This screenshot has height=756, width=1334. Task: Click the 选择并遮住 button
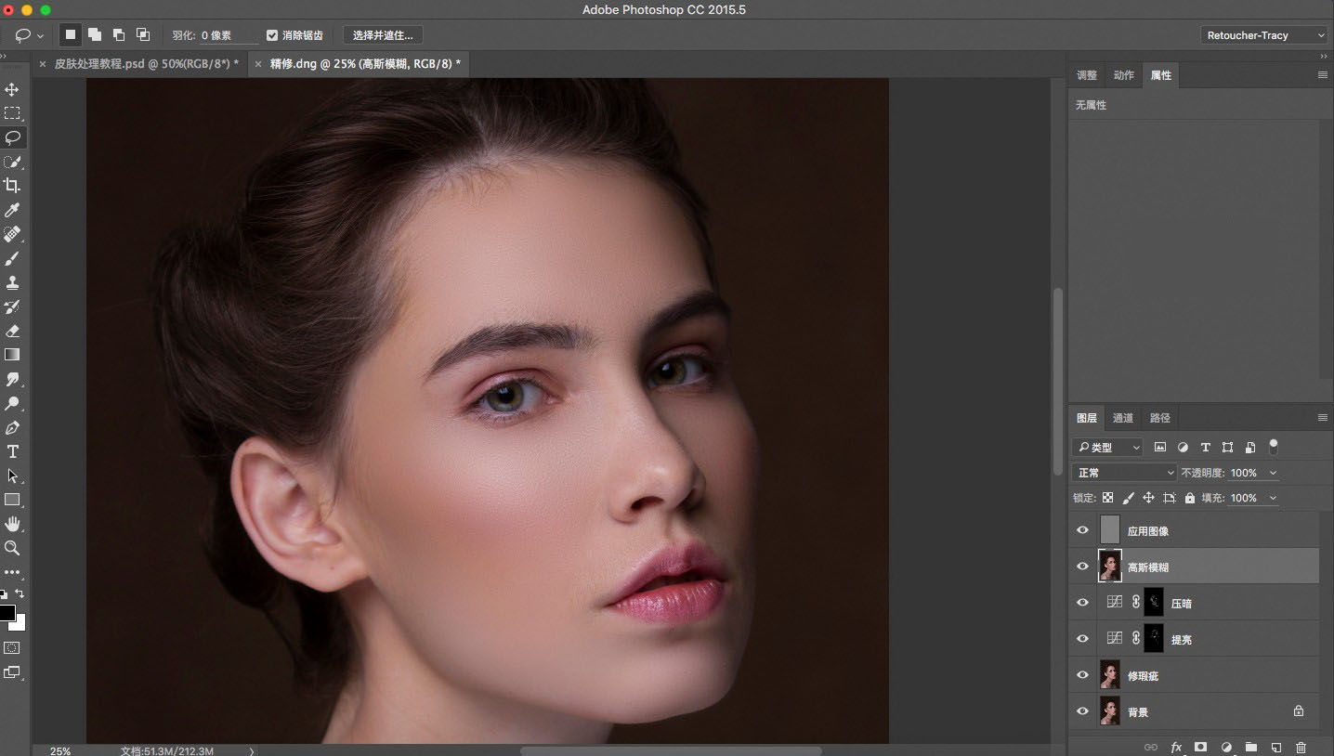383,35
